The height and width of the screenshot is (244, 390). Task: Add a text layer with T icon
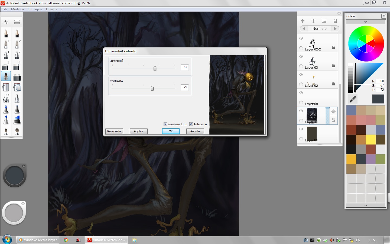[x=313, y=21]
